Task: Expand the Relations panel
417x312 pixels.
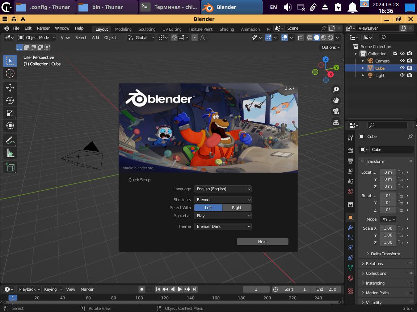Action: pos(374,264)
